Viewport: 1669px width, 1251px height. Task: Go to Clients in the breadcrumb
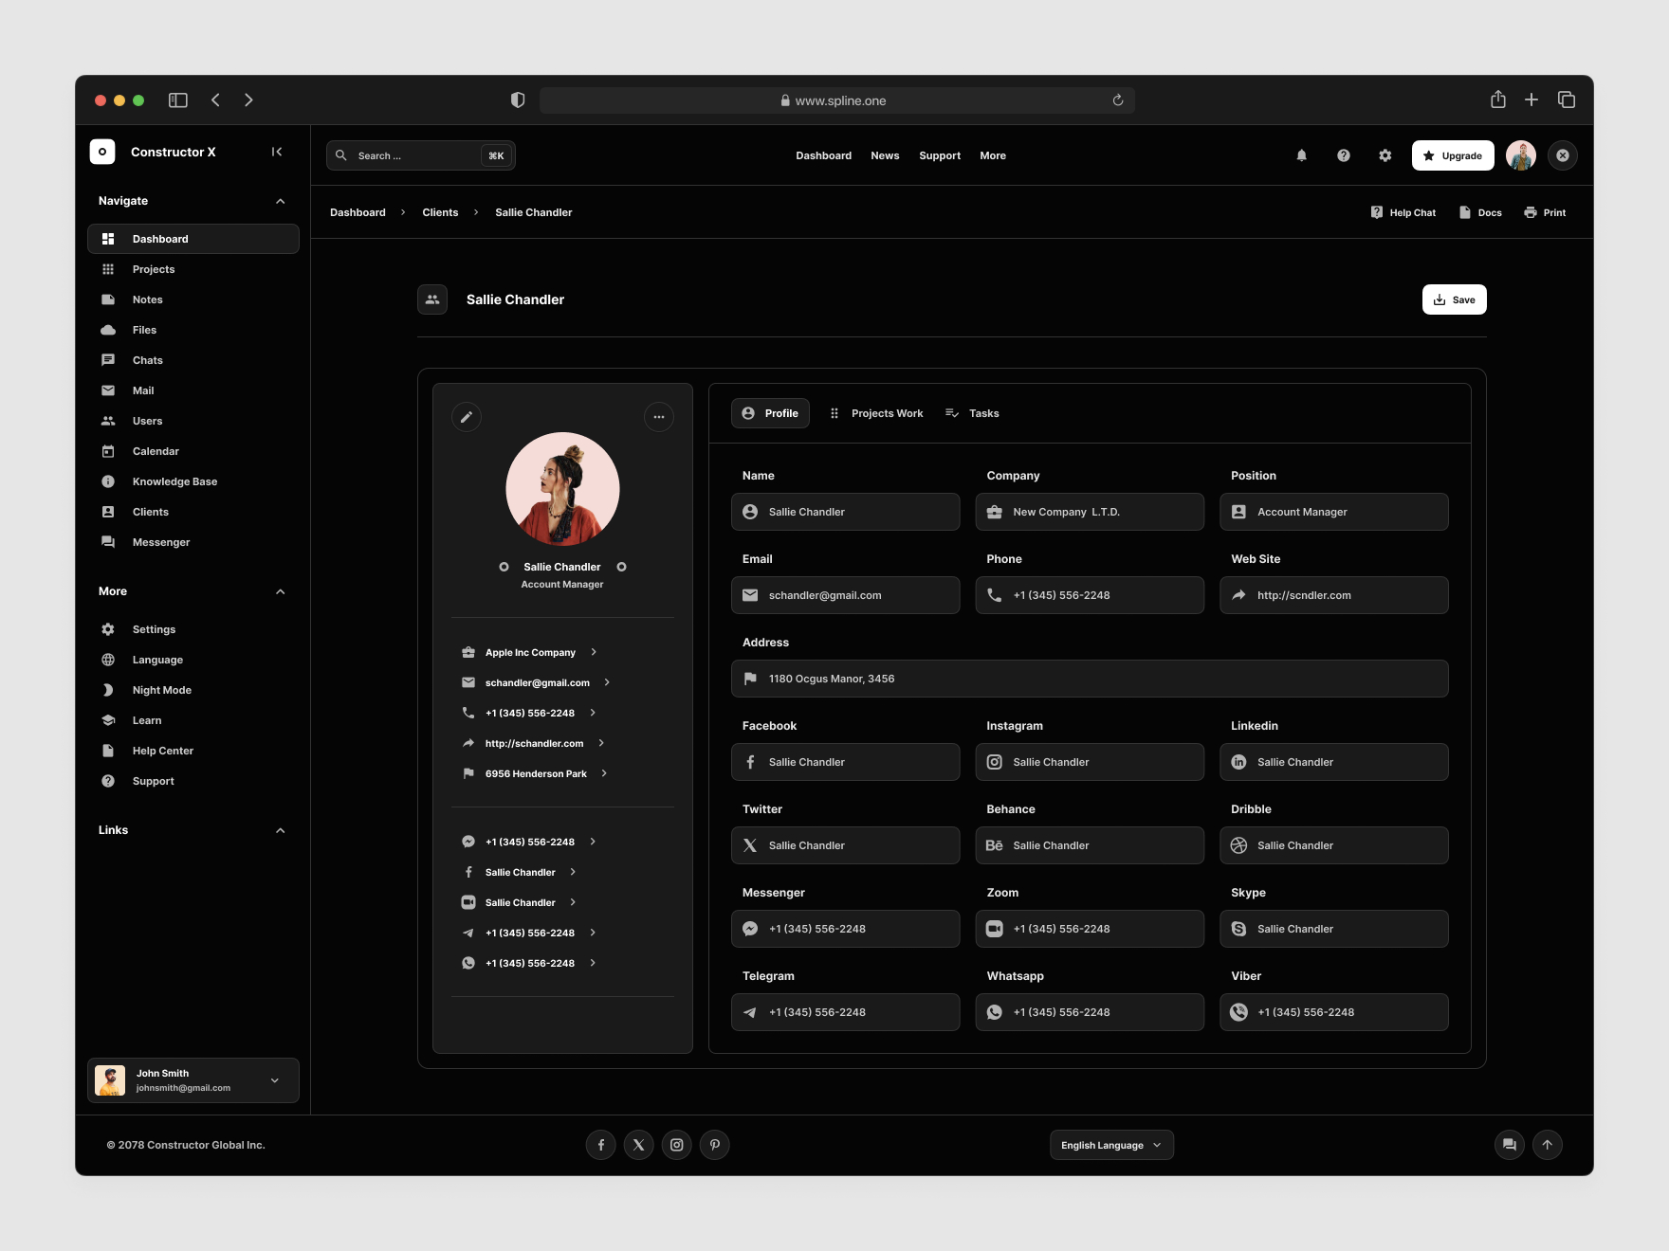[x=440, y=212]
